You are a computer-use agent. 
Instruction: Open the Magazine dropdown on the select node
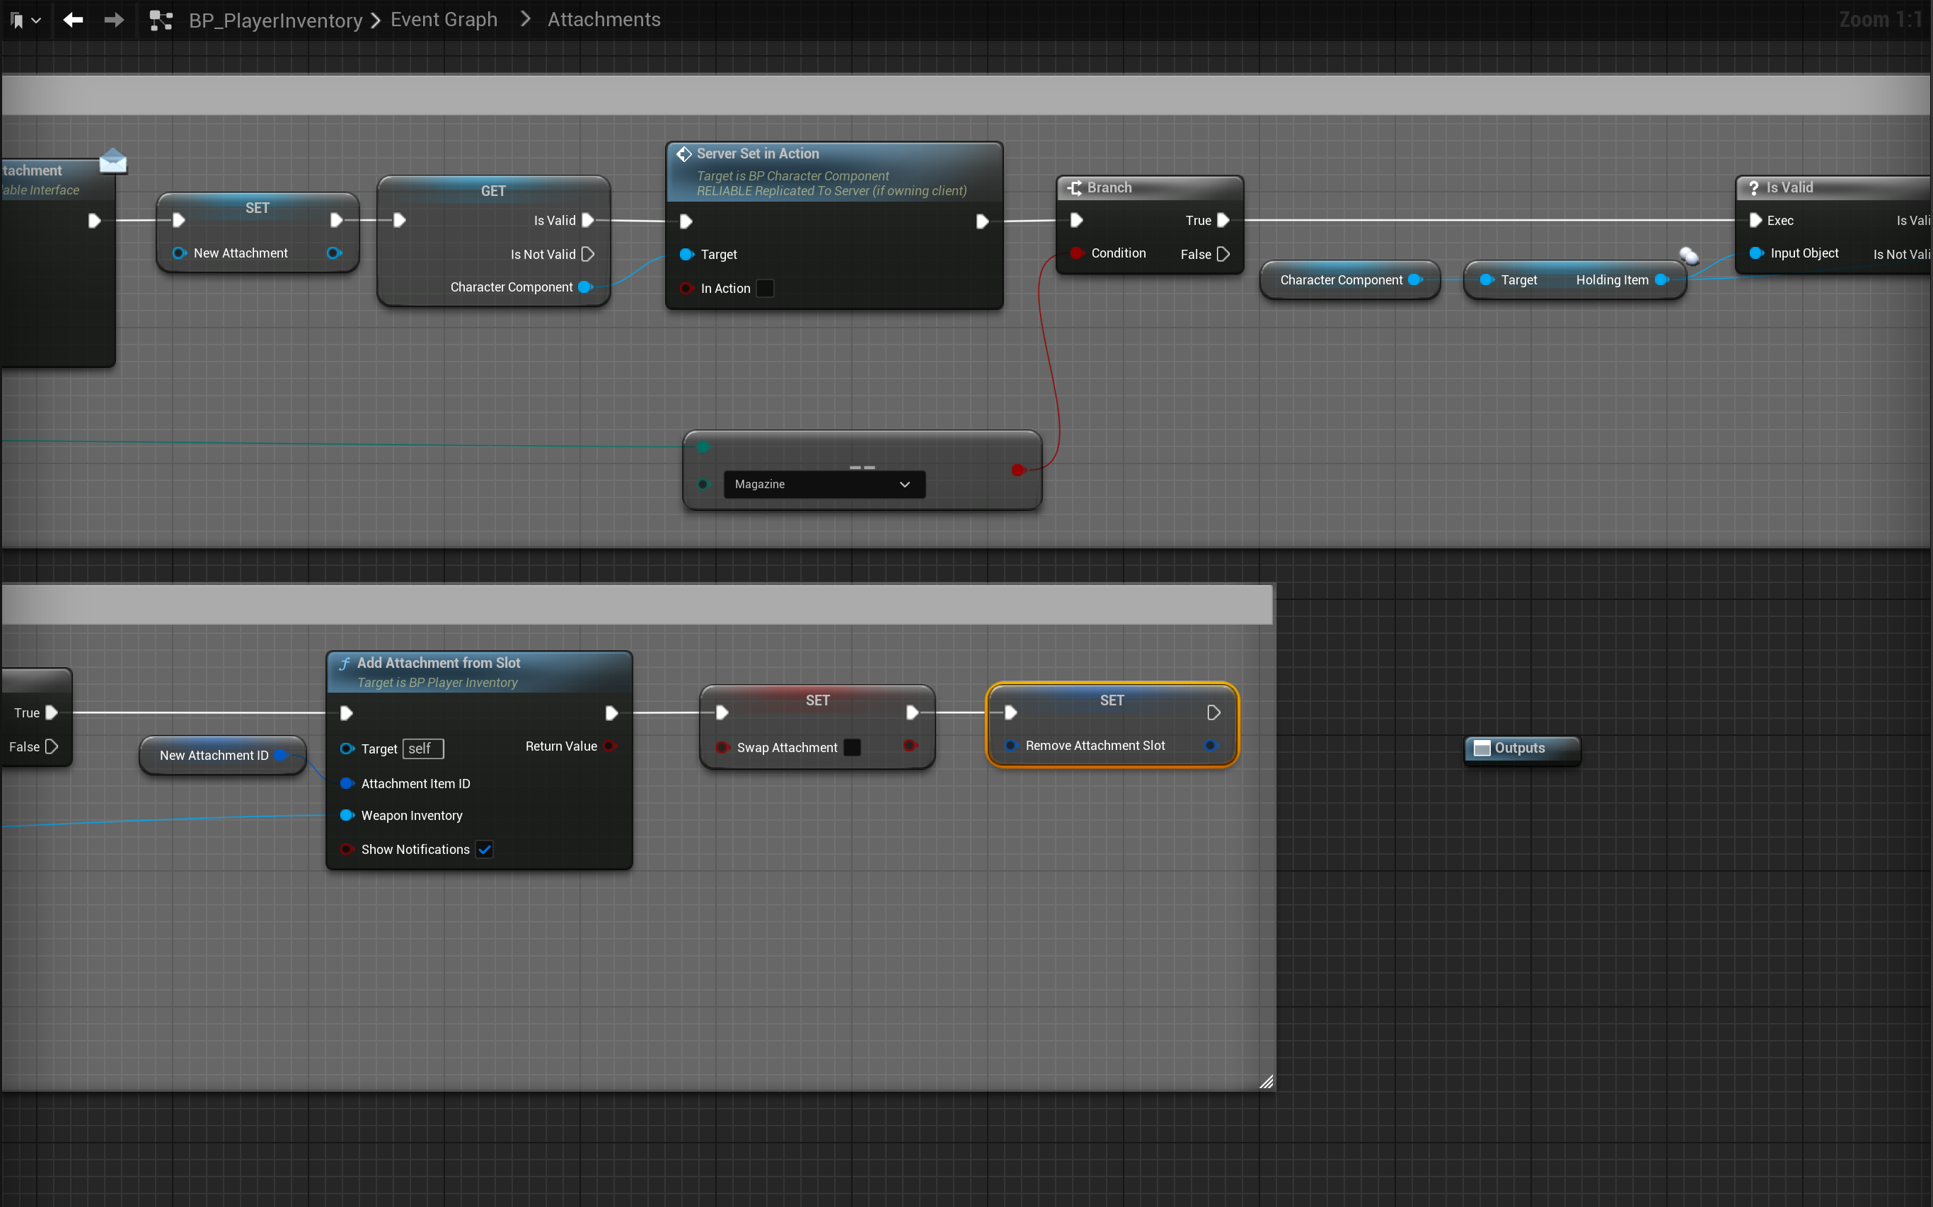coord(904,484)
